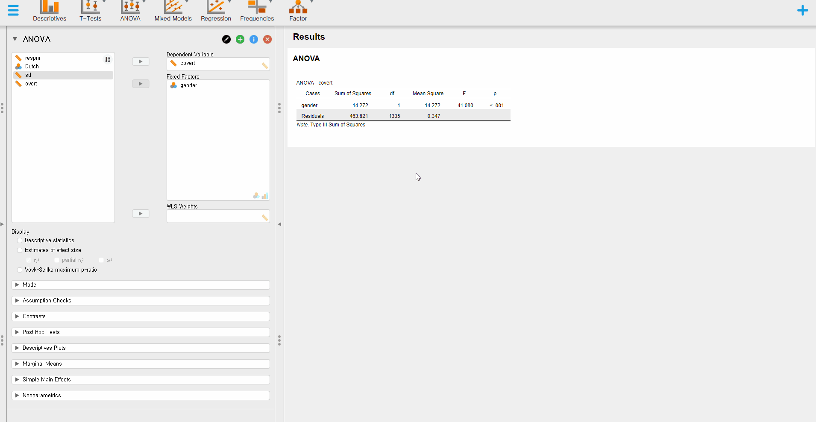Screen dimensions: 816x422
Task: Click arrow button to assign Dependent Variable
Action: 141,62
